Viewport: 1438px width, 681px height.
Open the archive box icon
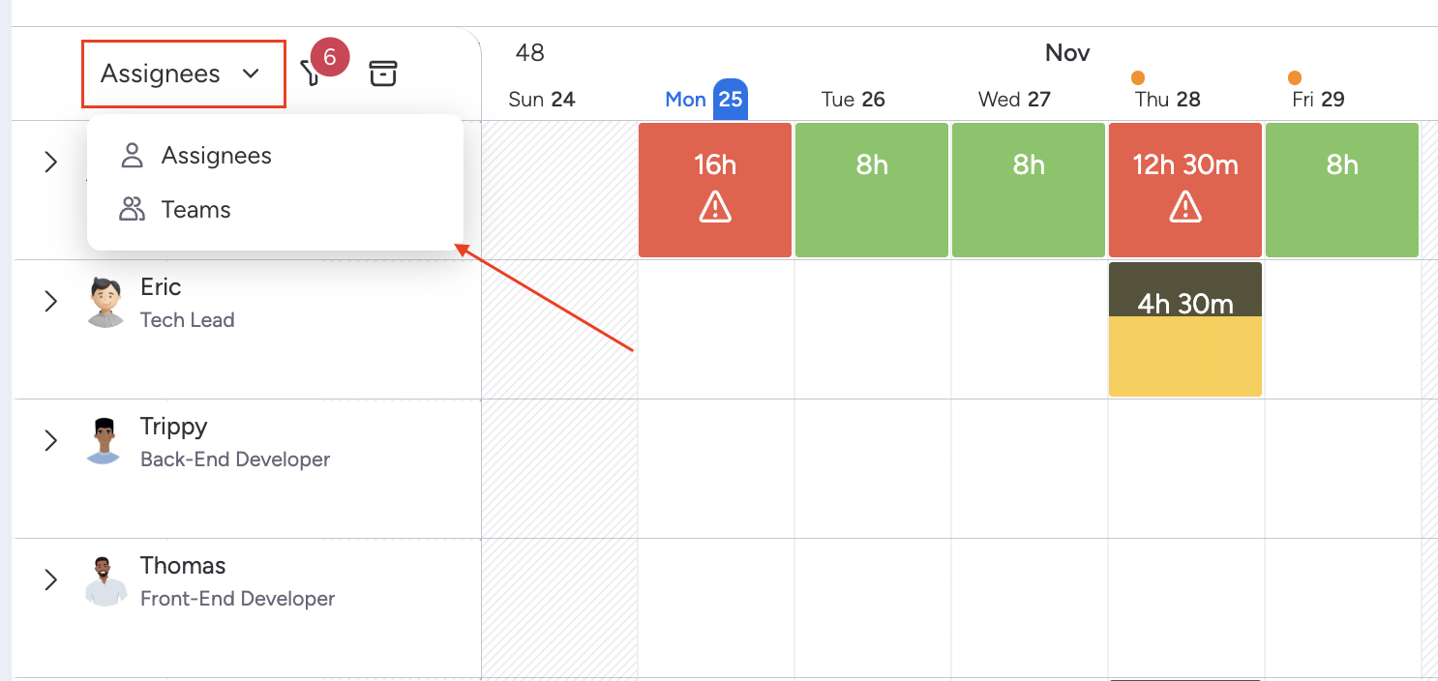point(383,74)
